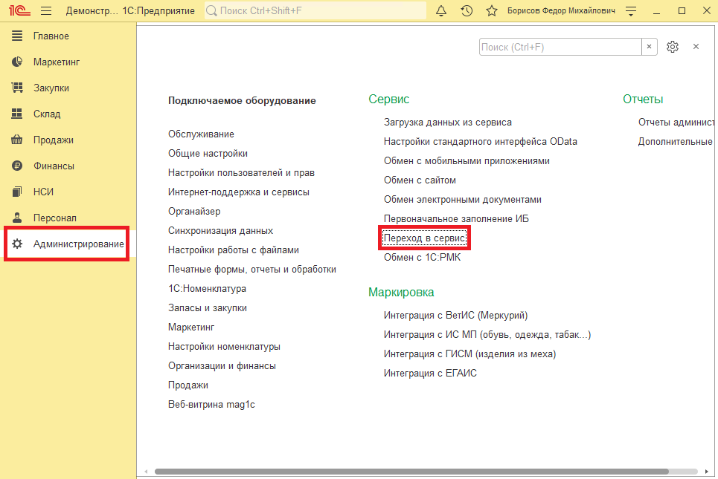Open Обмен электронными документами
Image resolution: width=718 pixels, height=479 pixels.
463,199
